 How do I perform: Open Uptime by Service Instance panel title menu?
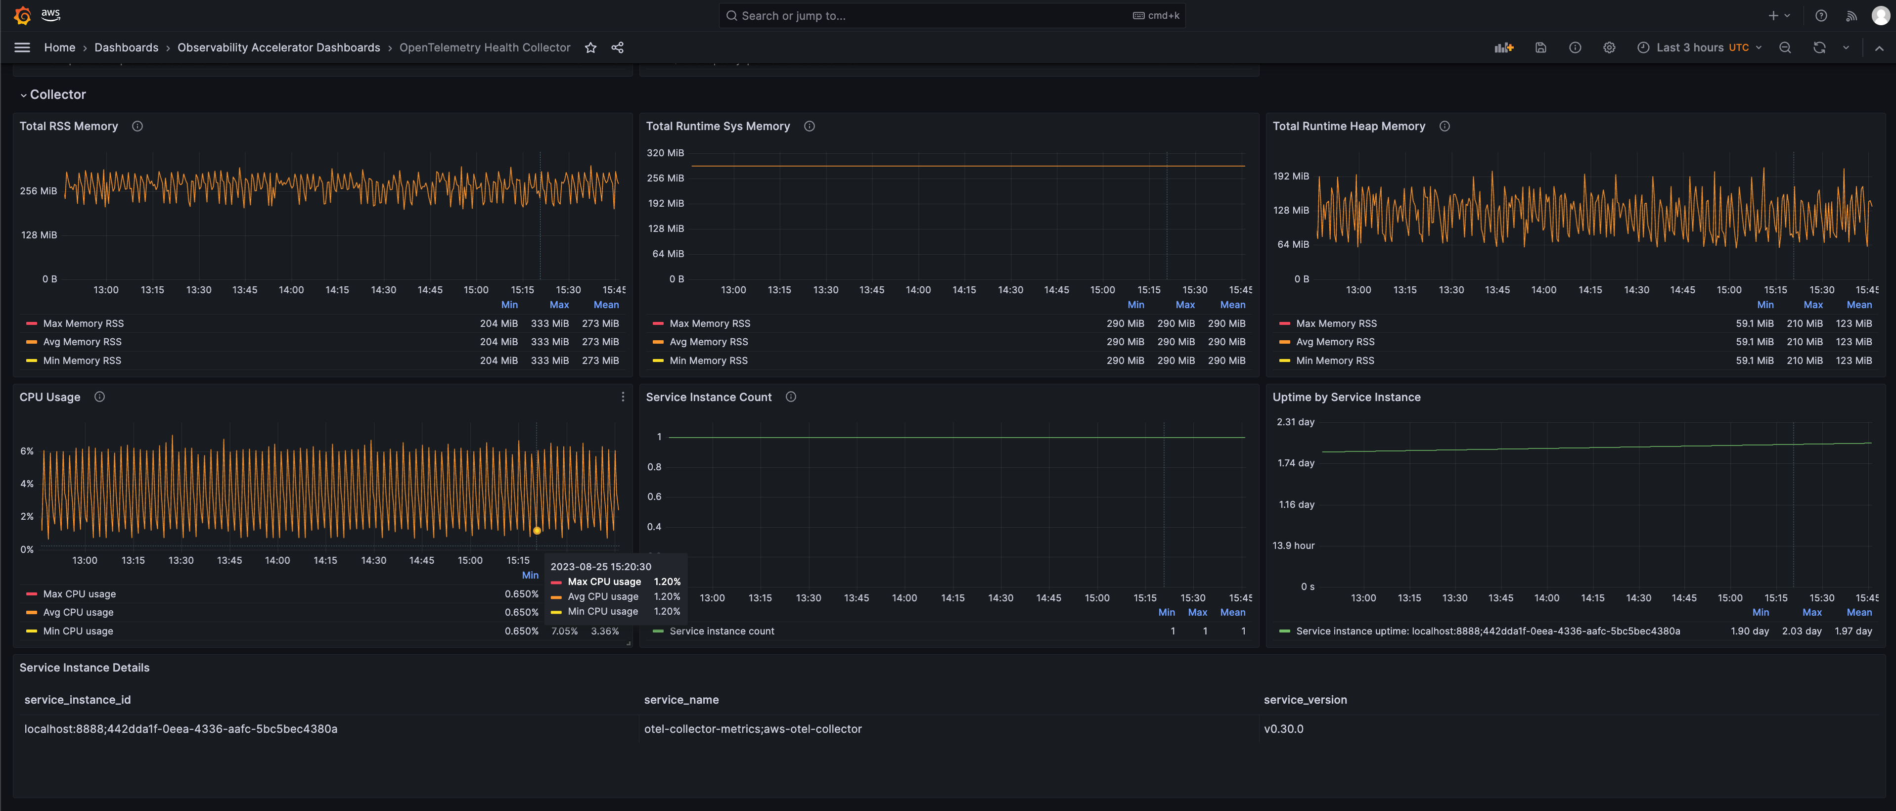tap(1346, 398)
